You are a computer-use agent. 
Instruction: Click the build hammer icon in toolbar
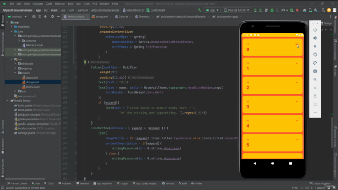tap(200, 10)
